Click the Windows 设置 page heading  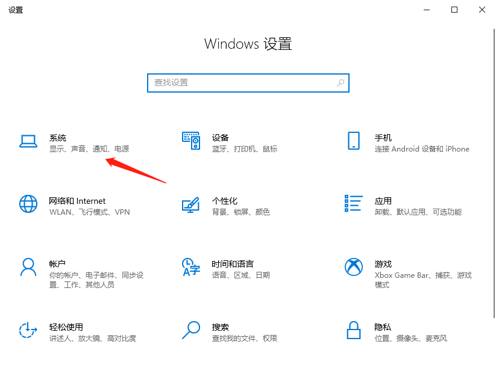click(x=247, y=44)
